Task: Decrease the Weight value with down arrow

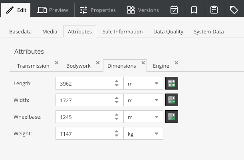Action: pyautogui.click(x=117, y=135)
